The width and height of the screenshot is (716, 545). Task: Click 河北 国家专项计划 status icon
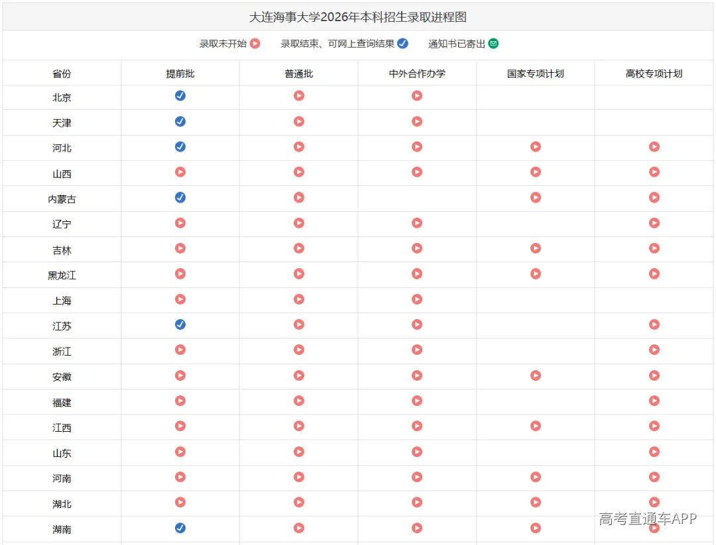click(536, 147)
